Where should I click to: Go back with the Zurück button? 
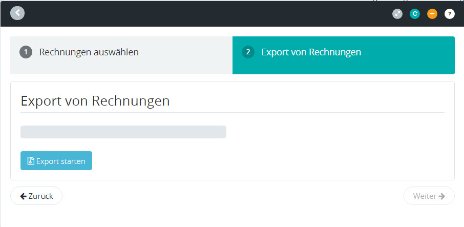(36, 196)
